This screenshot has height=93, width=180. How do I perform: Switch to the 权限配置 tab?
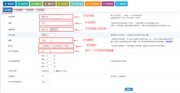[x=29, y=10]
